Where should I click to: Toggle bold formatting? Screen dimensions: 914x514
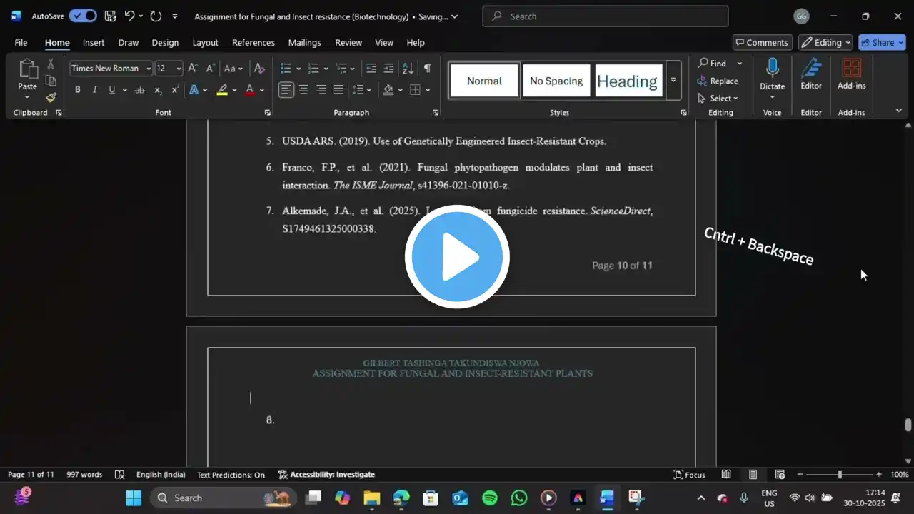click(x=77, y=90)
